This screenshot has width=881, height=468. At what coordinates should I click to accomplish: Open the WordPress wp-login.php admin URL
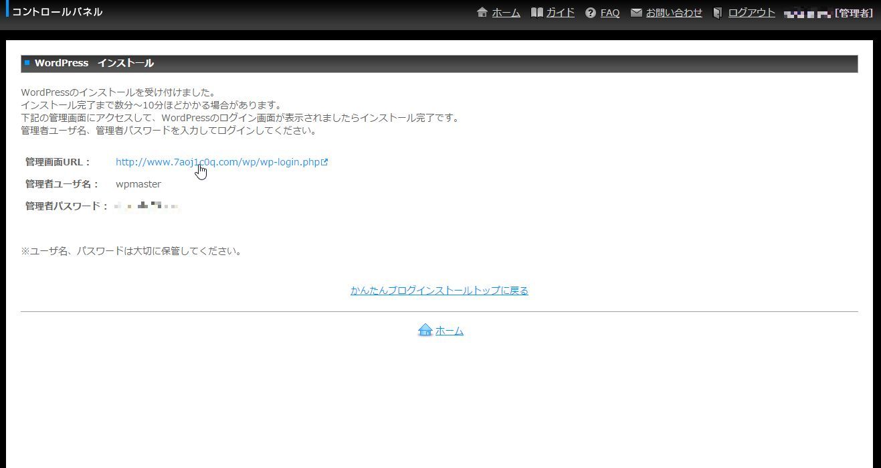click(218, 162)
